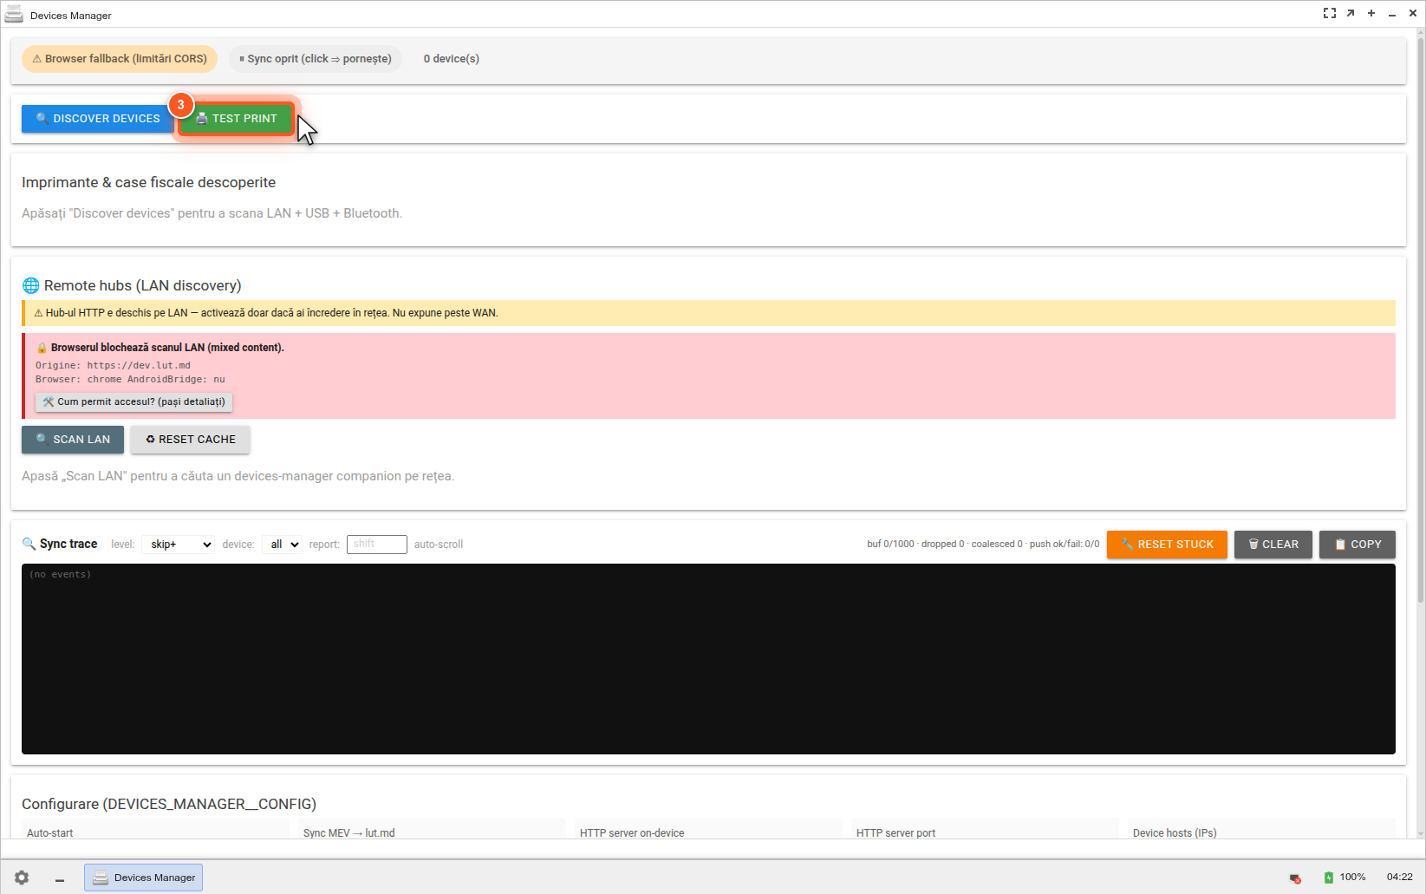This screenshot has height=894, width=1426.
Task: Click the 04:22 clock in the tray
Action: pyautogui.click(x=1399, y=878)
